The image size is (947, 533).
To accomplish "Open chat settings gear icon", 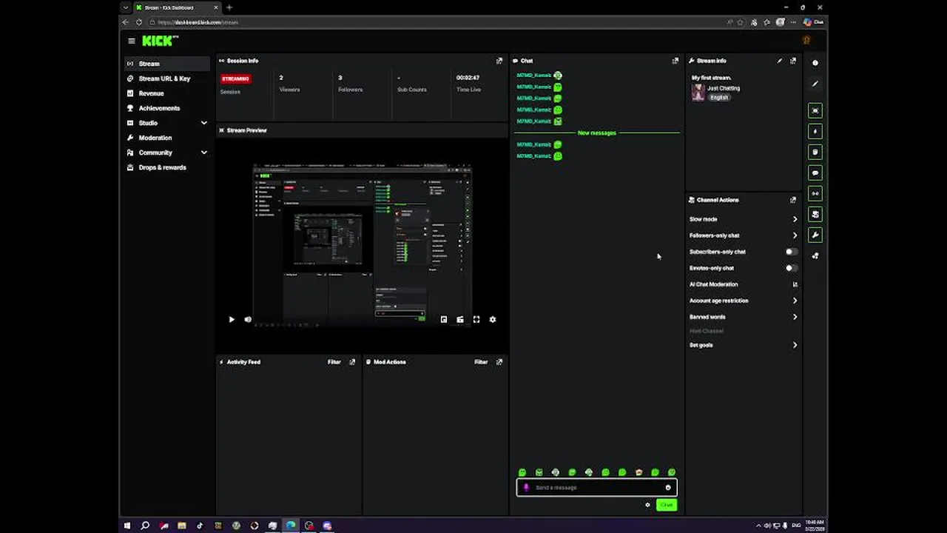I will pyautogui.click(x=647, y=505).
